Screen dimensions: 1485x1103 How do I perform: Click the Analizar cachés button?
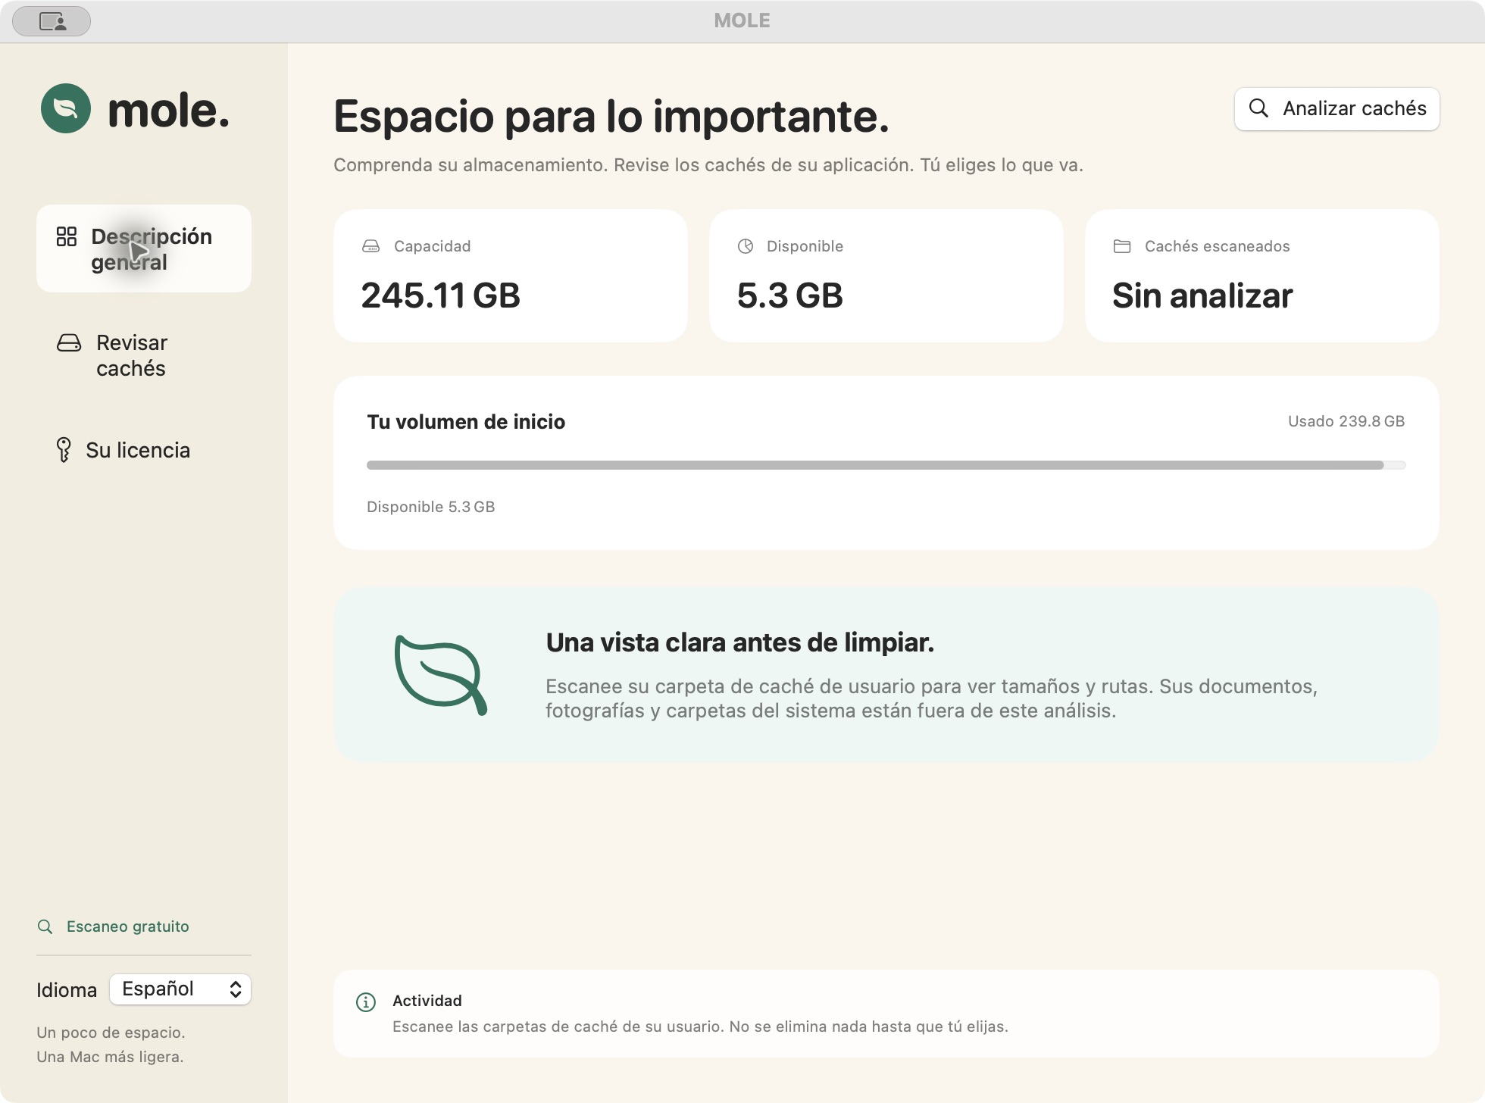(1337, 108)
